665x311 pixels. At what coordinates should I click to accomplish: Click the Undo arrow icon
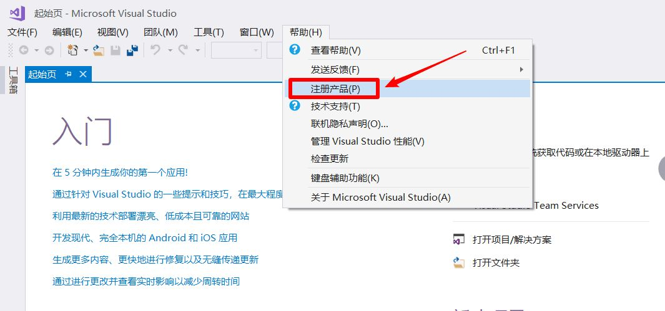click(x=155, y=50)
